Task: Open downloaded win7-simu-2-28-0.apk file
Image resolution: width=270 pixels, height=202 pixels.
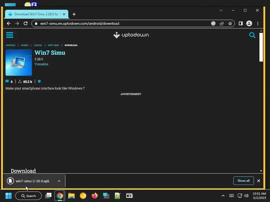Action: pyautogui.click(x=32, y=181)
